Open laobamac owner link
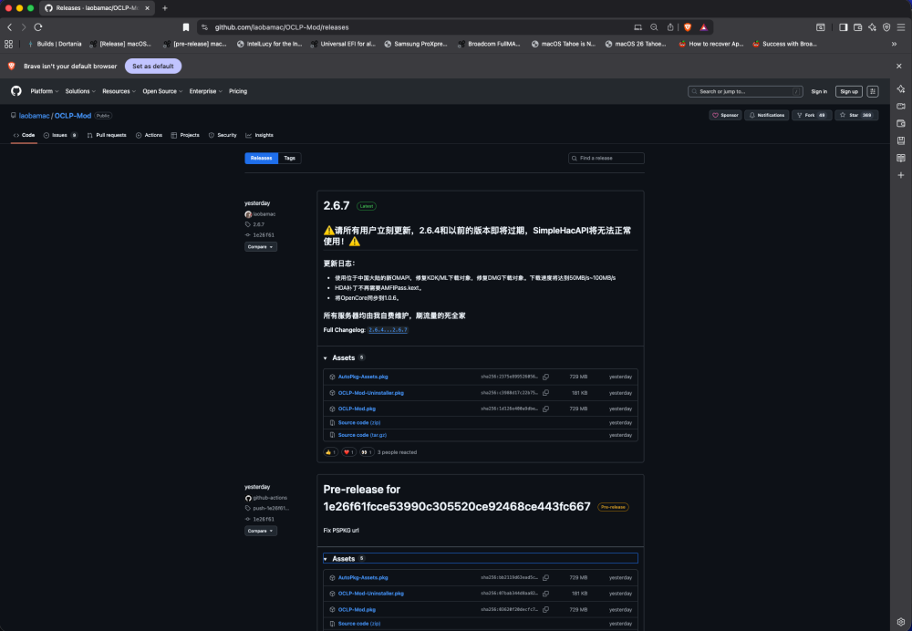The width and height of the screenshot is (912, 631). (x=35, y=116)
